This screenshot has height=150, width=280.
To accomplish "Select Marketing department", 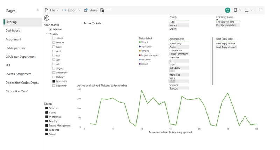I will point(179,67).
